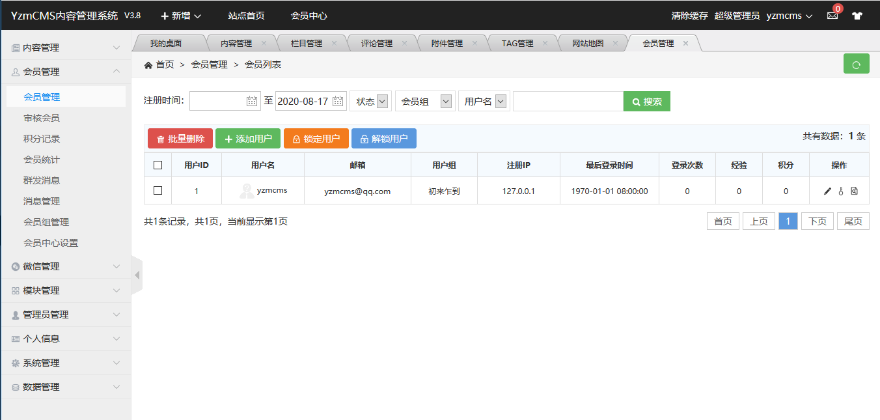Click the search keyword text field

click(x=568, y=101)
